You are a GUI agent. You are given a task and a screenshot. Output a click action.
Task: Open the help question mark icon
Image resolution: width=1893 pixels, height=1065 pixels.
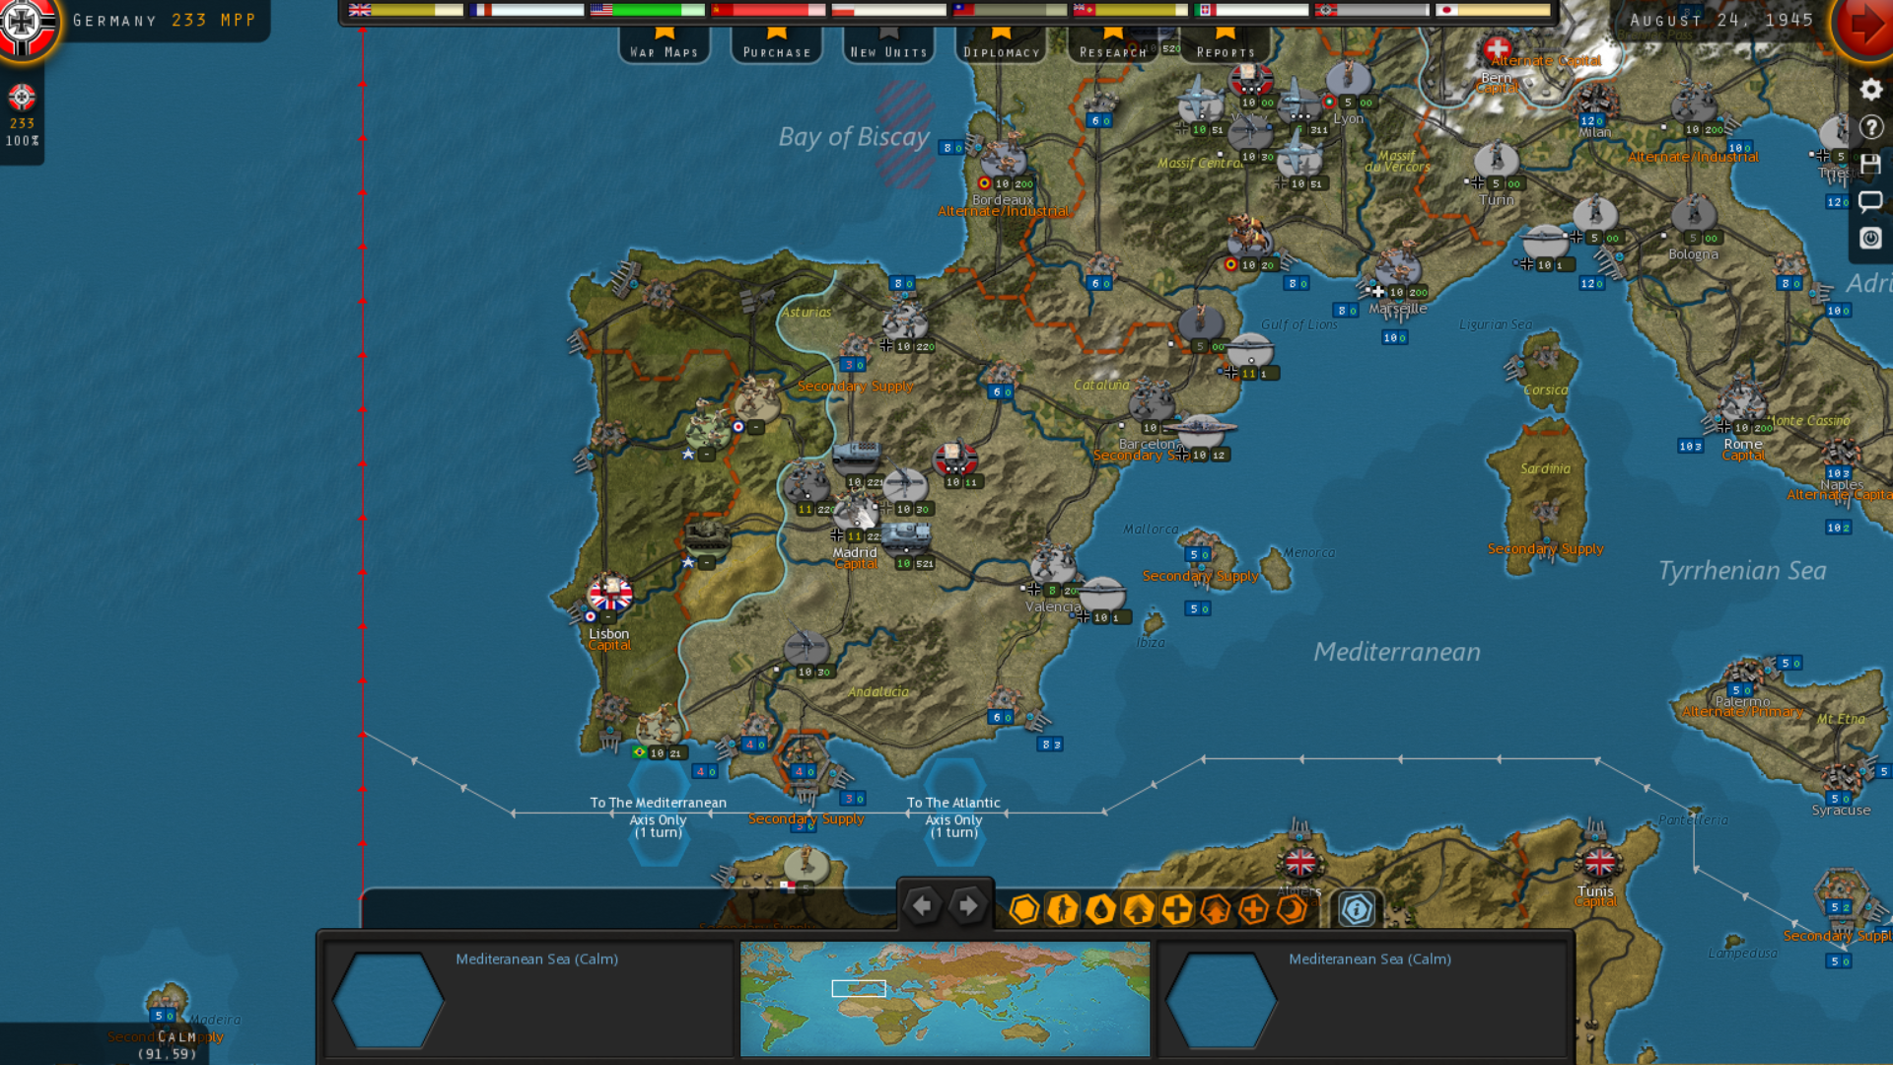pos(1870,127)
